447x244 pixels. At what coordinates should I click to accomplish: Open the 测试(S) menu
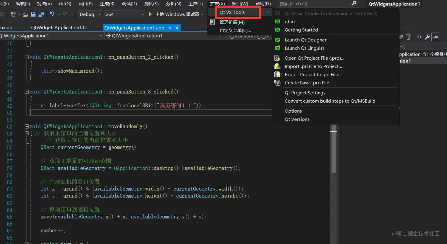point(151,4)
